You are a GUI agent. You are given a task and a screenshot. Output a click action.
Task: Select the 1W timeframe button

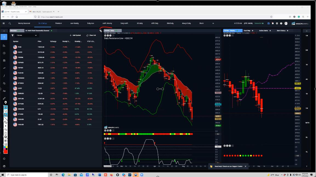307,108
